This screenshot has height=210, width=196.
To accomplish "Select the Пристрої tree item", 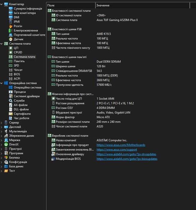I will pos(15,149).
